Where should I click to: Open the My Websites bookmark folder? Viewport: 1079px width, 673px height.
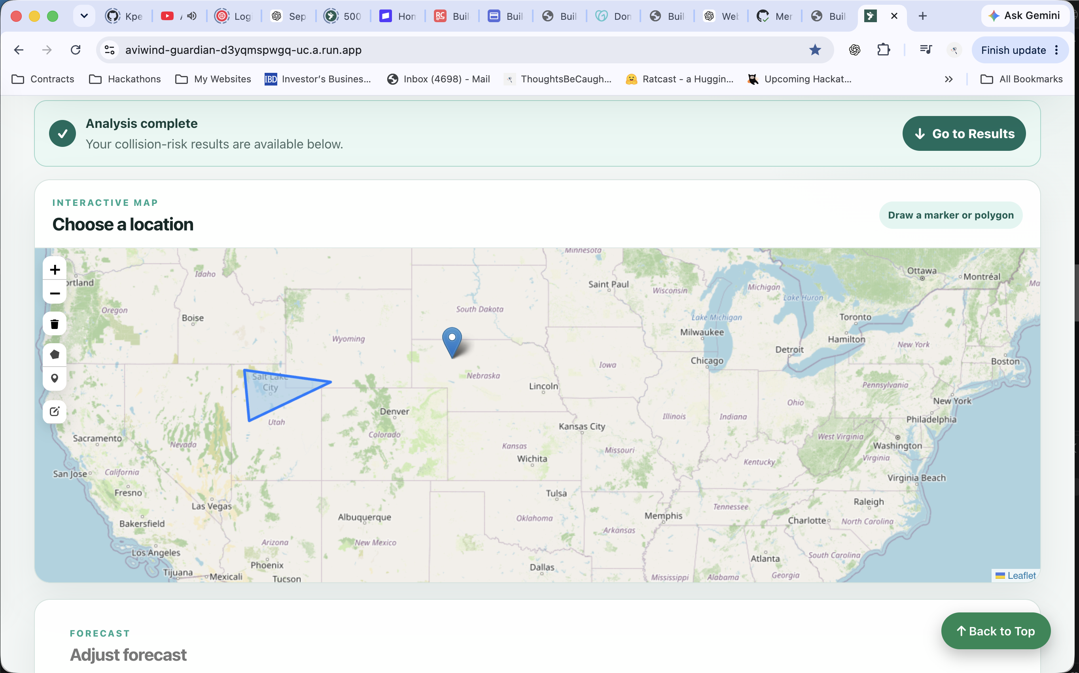[214, 79]
